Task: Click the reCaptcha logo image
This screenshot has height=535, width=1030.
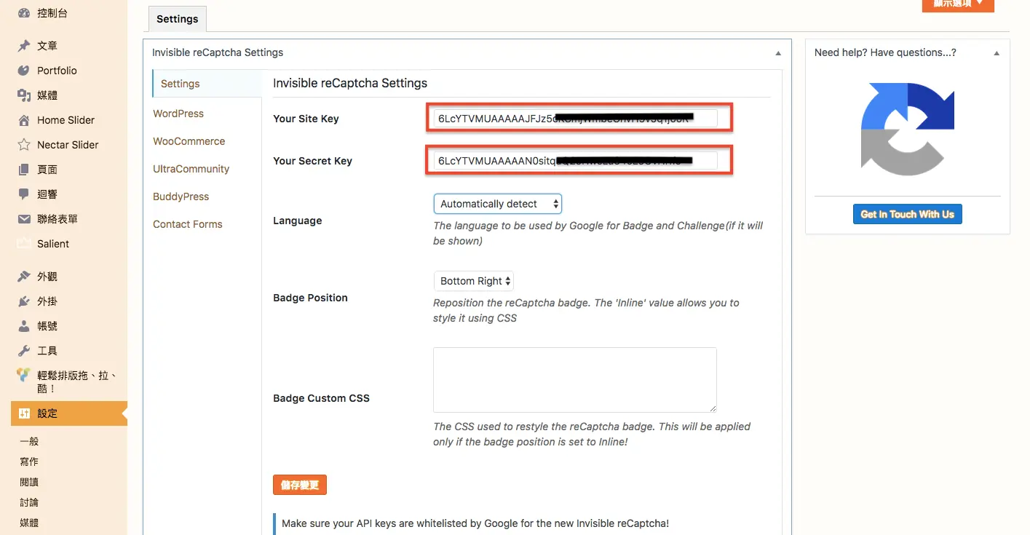Action: click(908, 129)
